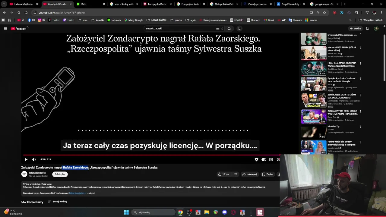Open menu for ZondaCrypto UKRYTE TAŚMY video

pos(360,95)
